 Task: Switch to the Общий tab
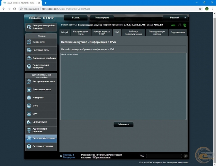pos(65,33)
